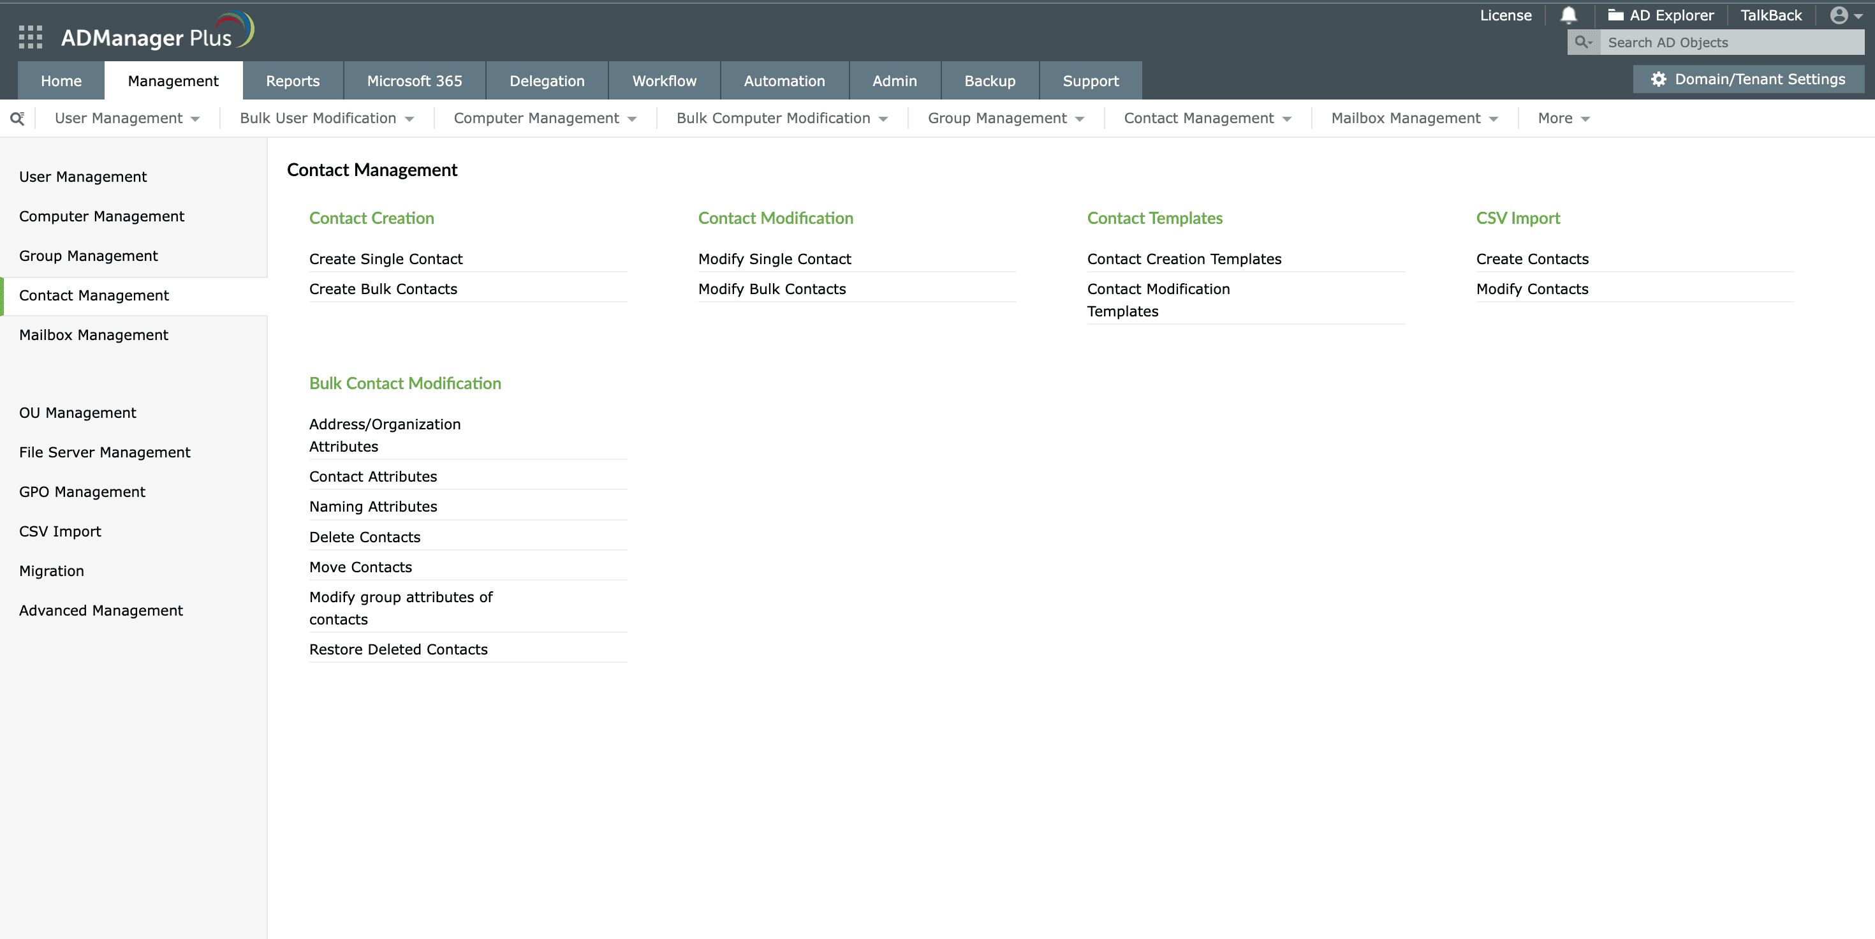Open the Create Single Contact link
The width and height of the screenshot is (1875, 939).
click(386, 259)
